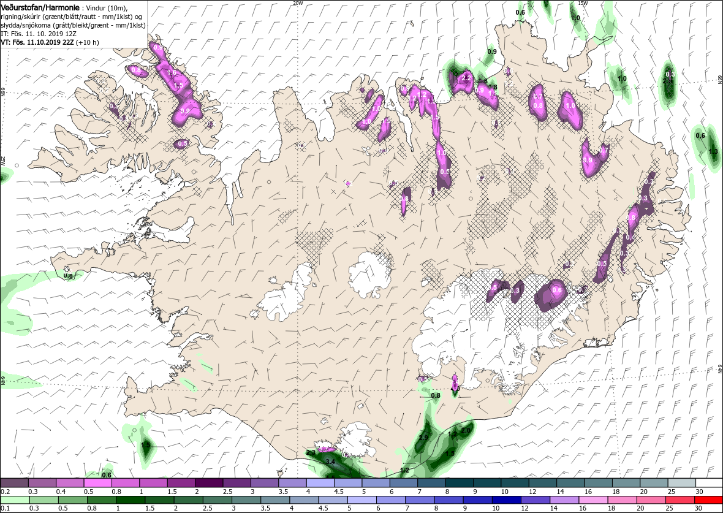Pick the light pink 16 swatch, rain scale
723x513 pixels.
point(593,500)
